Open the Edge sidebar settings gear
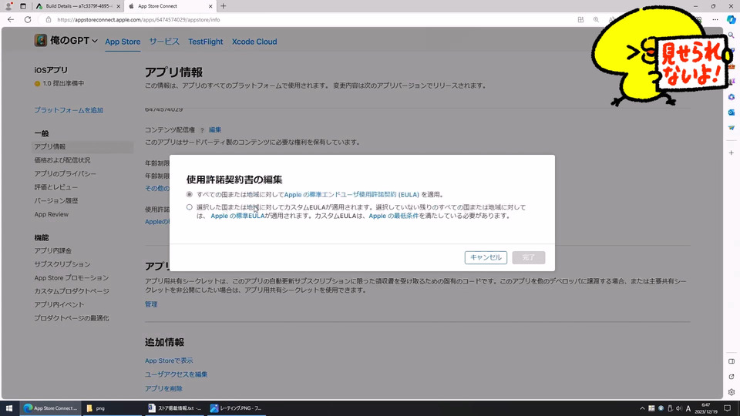The height and width of the screenshot is (416, 740). pos(731,392)
